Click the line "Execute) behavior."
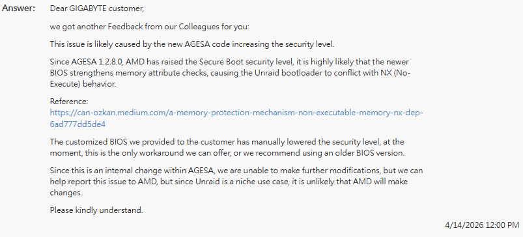 coord(83,85)
